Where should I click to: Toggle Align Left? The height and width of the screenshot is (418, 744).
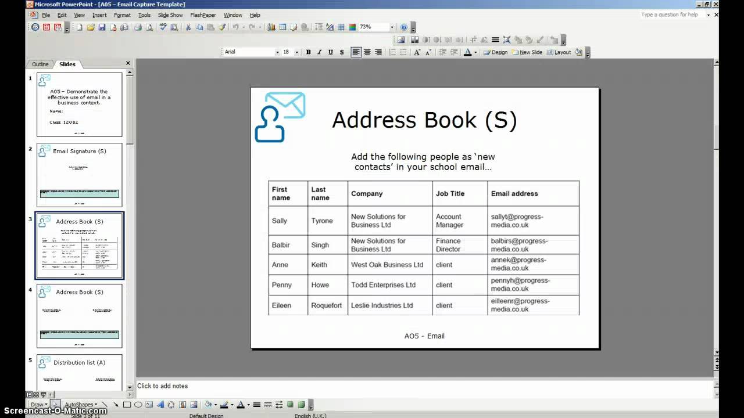(356, 52)
